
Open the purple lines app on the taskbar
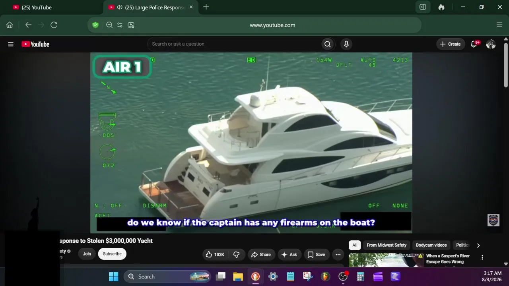(x=395, y=276)
